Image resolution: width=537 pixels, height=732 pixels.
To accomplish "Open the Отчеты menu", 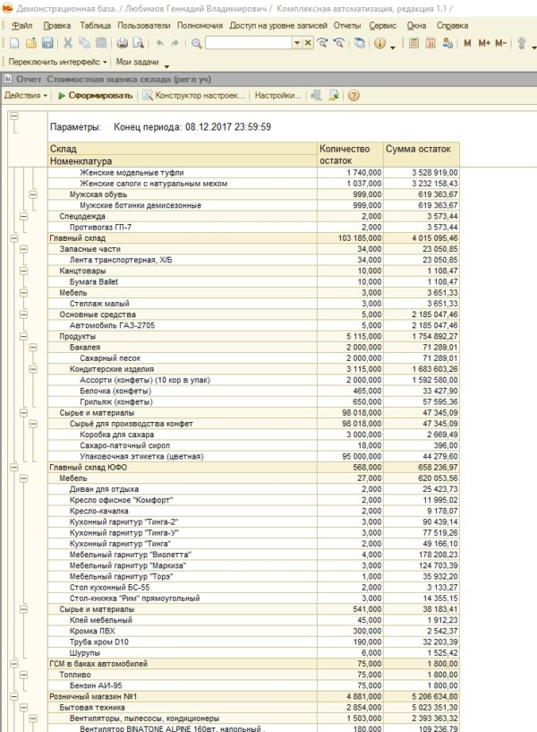I will pos(347,26).
